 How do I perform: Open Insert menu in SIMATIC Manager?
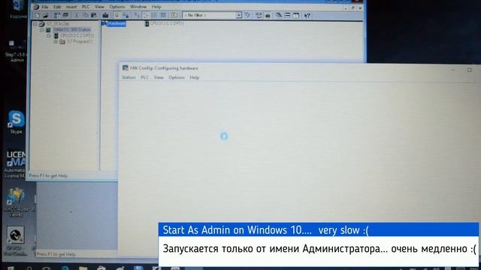click(71, 7)
